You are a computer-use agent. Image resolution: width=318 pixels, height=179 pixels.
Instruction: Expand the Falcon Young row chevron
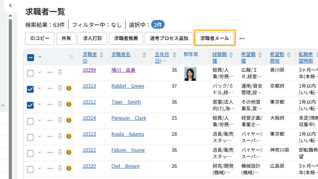(x=40, y=152)
